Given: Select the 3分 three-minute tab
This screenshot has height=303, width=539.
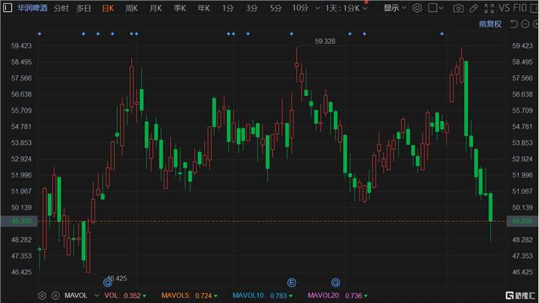Looking at the screenshot, I should [x=252, y=8].
